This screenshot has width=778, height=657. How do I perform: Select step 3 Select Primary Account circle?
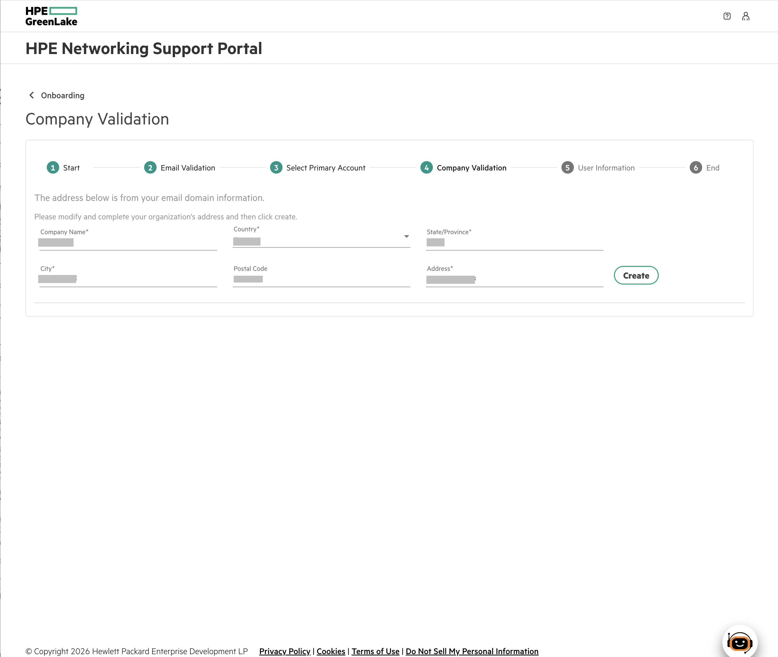tap(276, 168)
